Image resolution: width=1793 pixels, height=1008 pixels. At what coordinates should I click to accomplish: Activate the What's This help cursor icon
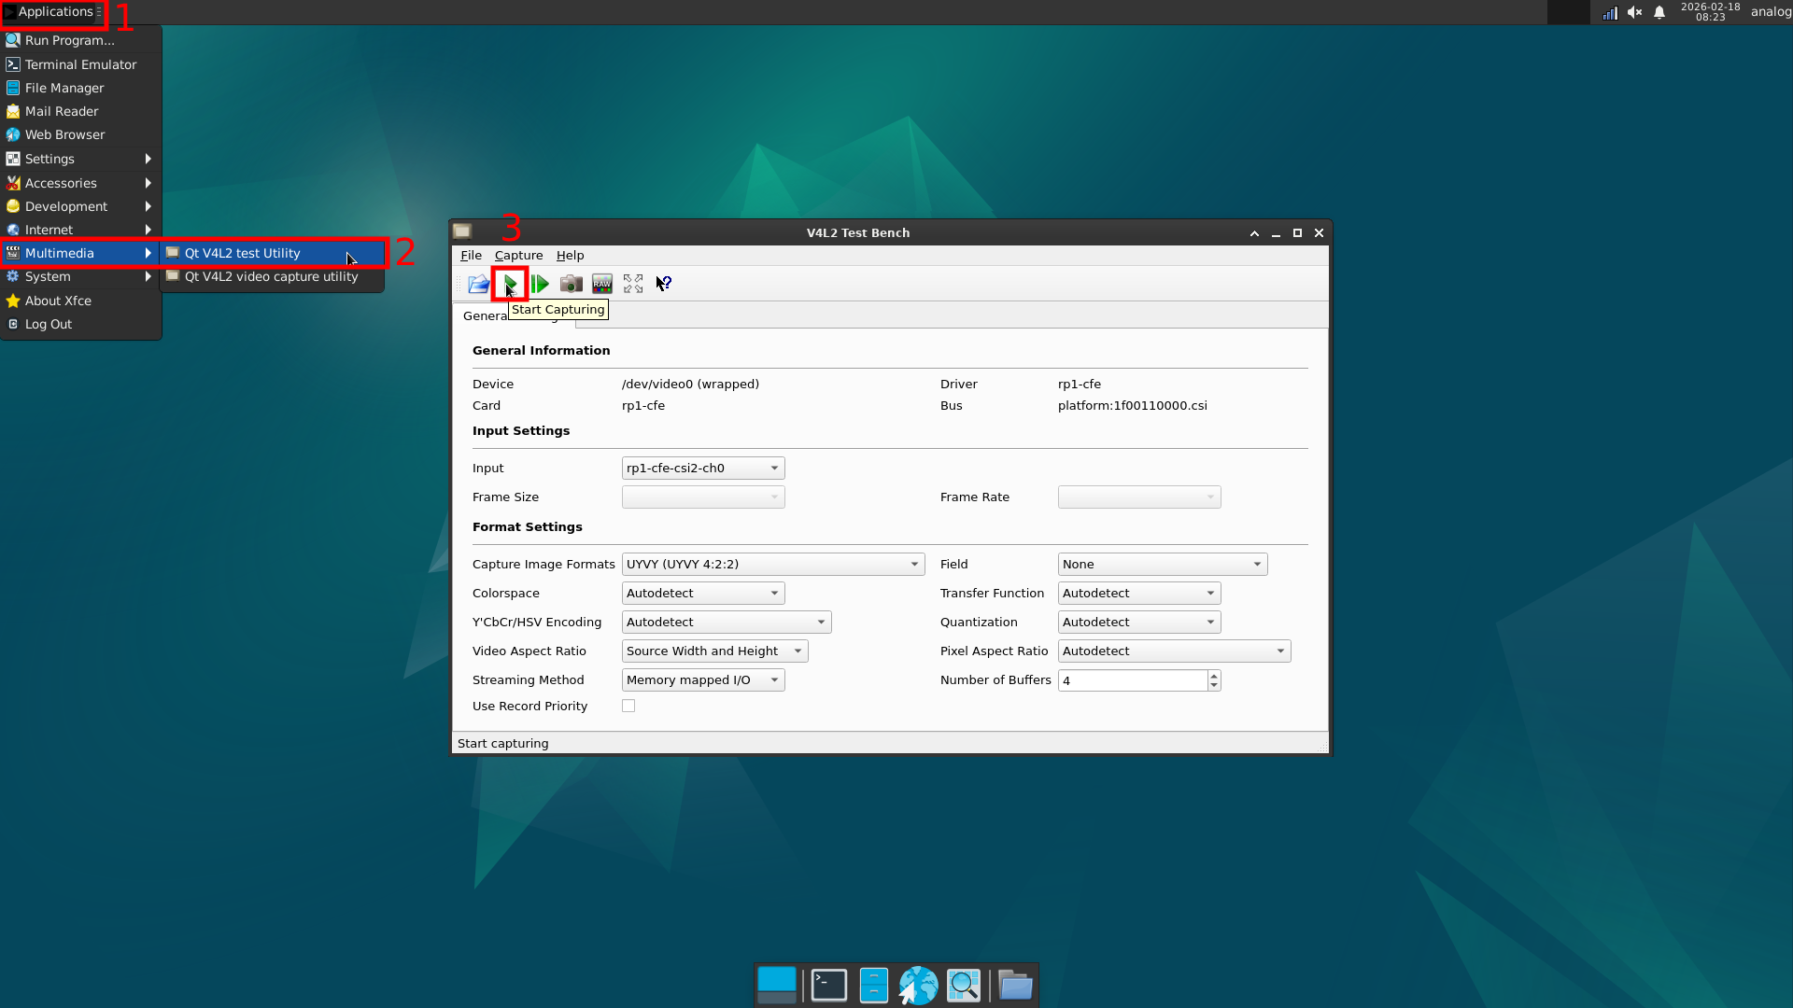663,284
